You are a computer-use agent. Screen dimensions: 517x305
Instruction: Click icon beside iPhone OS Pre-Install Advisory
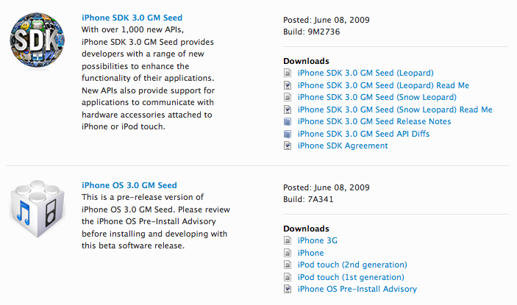pos(288,289)
